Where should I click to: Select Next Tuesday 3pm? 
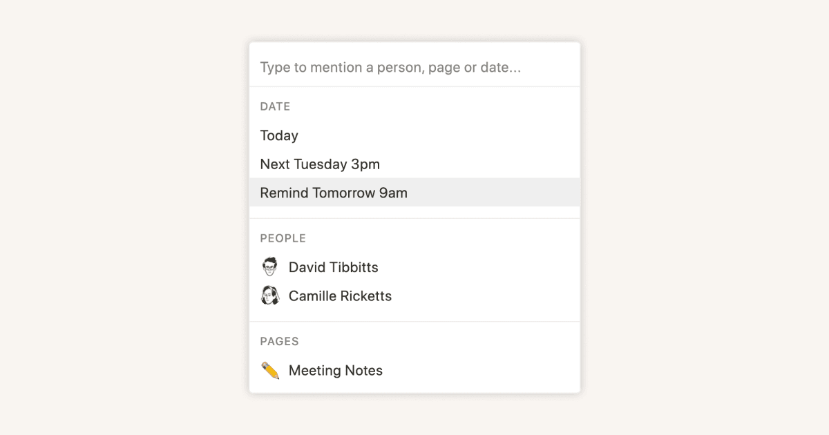[320, 164]
